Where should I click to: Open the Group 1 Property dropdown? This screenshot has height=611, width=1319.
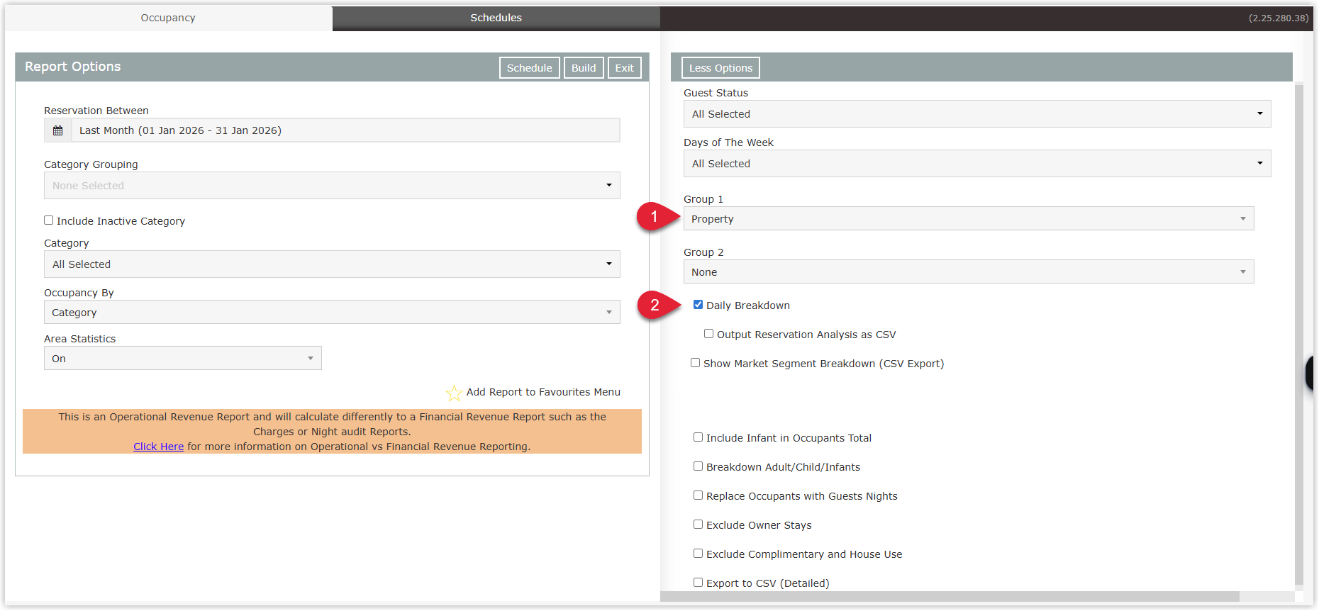[x=968, y=219]
